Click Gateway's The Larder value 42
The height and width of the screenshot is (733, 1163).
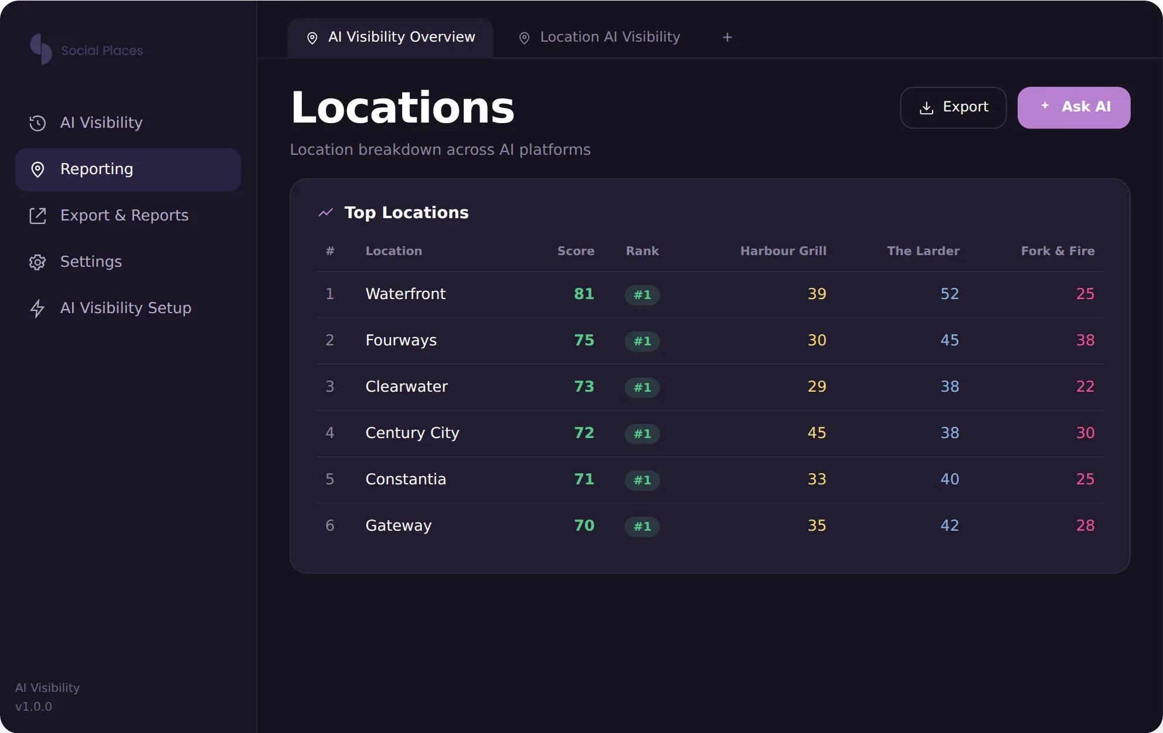[x=950, y=526]
